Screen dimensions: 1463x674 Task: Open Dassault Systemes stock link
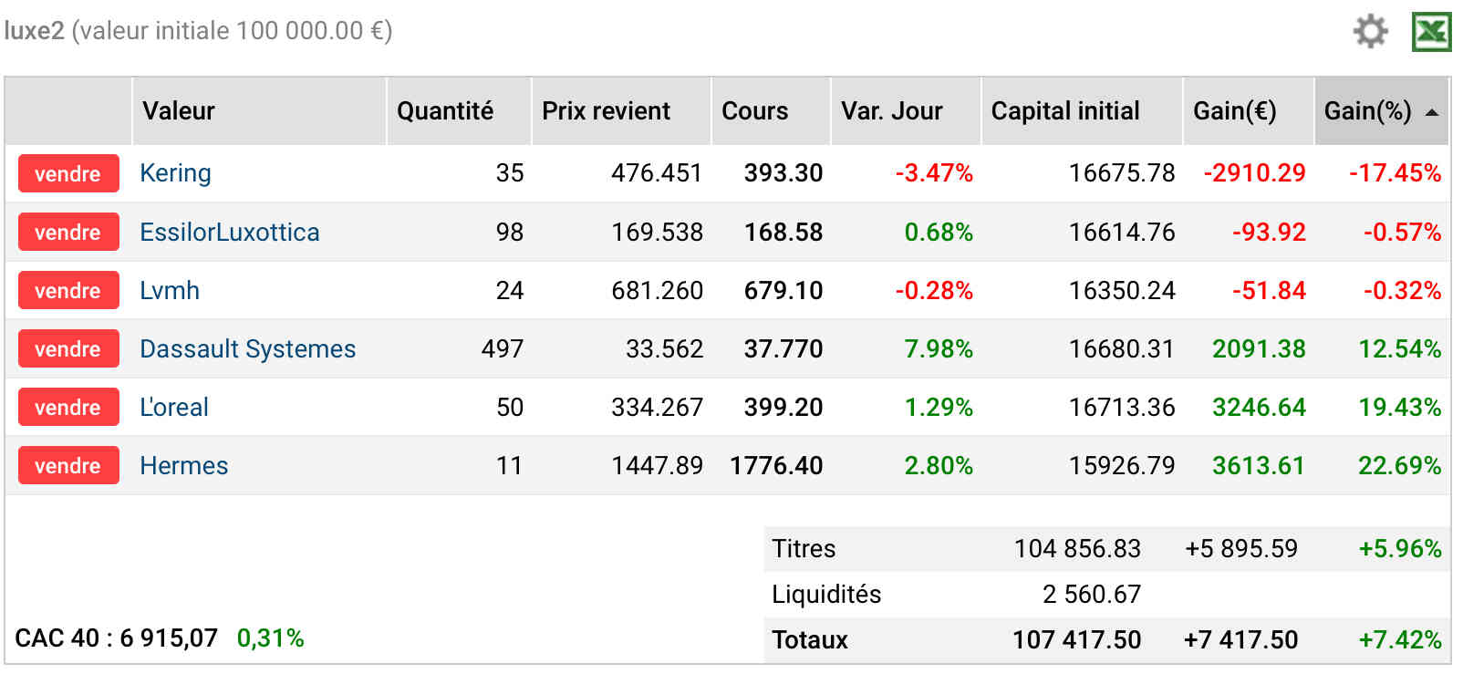(247, 348)
